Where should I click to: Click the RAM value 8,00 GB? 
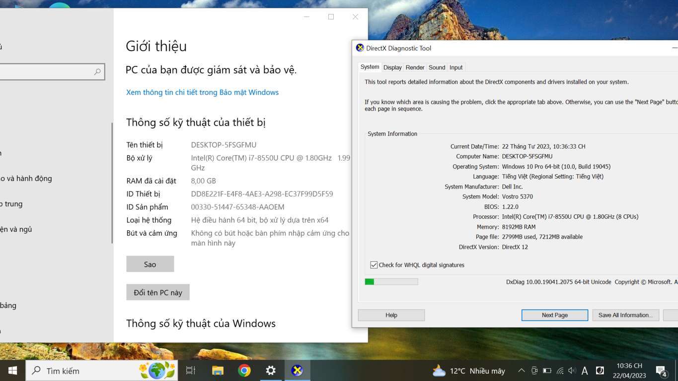(x=203, y=181)
